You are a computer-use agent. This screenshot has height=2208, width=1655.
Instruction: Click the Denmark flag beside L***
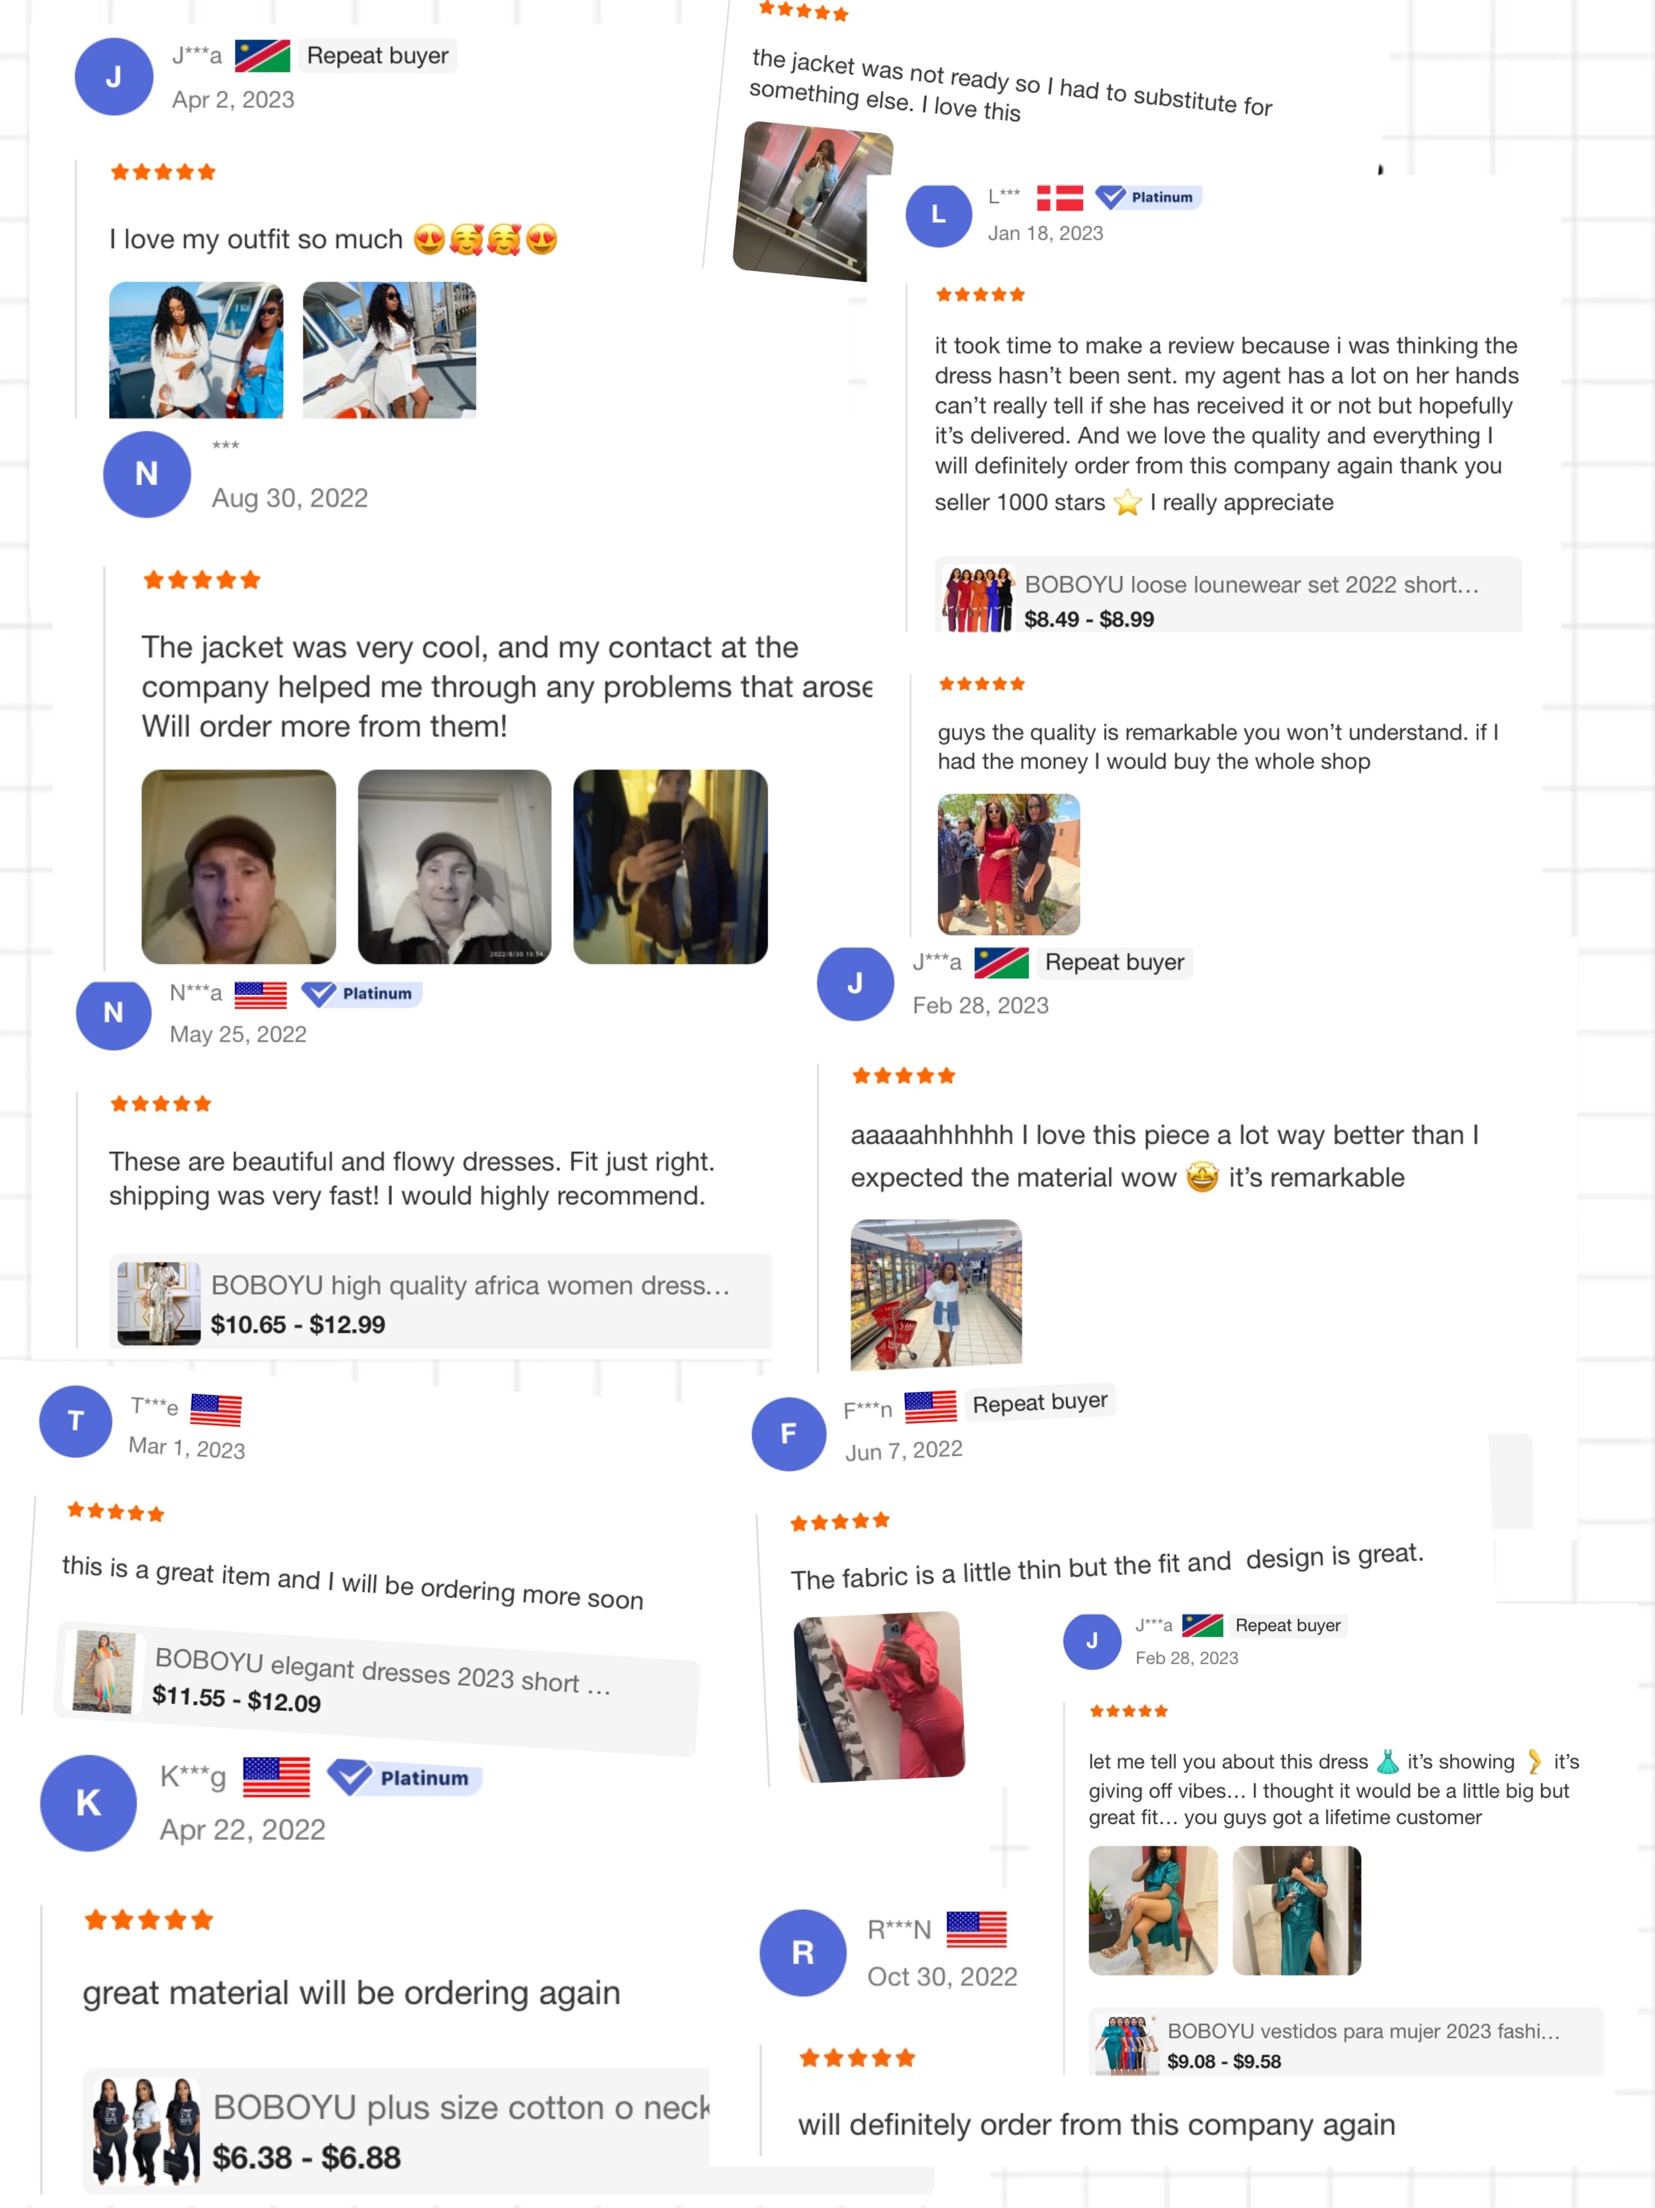coord(1059,198)
